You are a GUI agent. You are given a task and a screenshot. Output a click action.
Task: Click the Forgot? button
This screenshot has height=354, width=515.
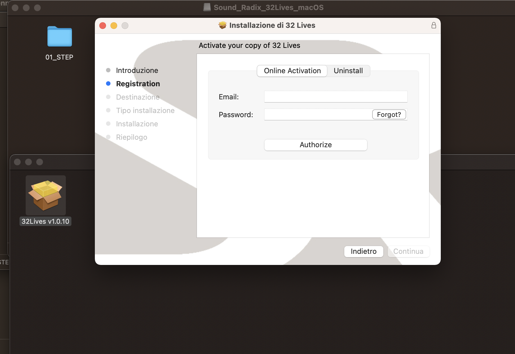click(389, 114)
